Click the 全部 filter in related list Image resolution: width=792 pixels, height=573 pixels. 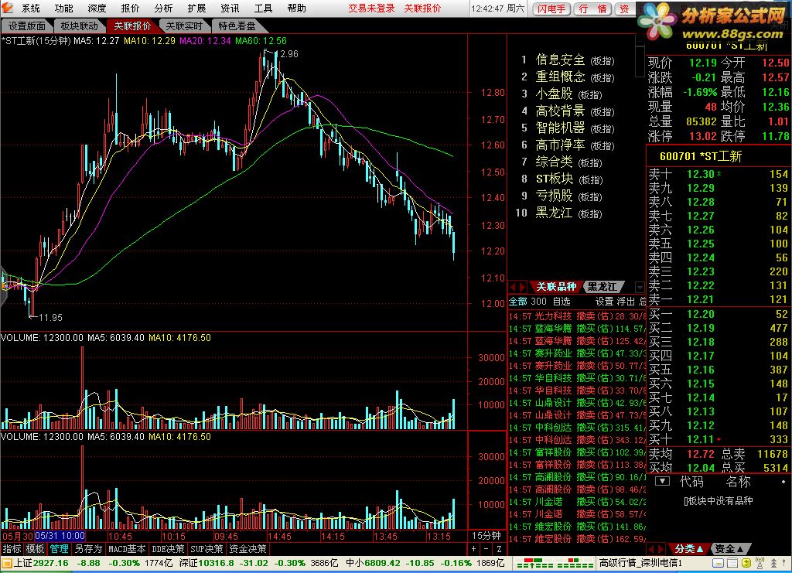click(x=517, y=302)
